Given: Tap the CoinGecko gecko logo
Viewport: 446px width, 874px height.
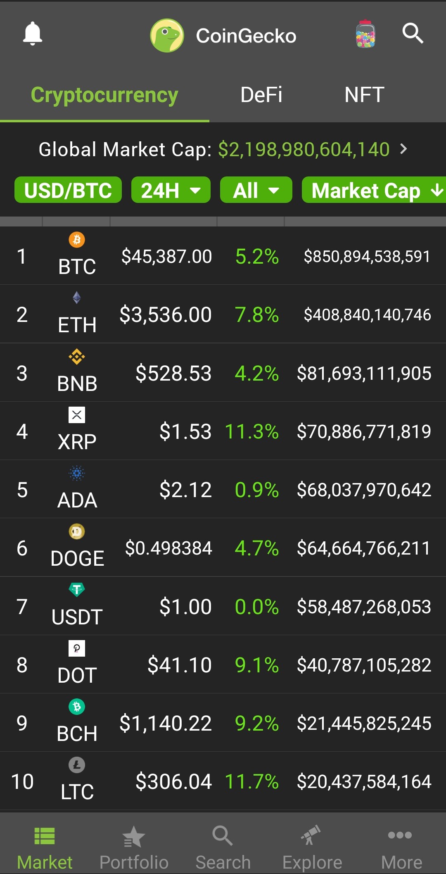Looking at the screenshot, I should coord(167,36).
